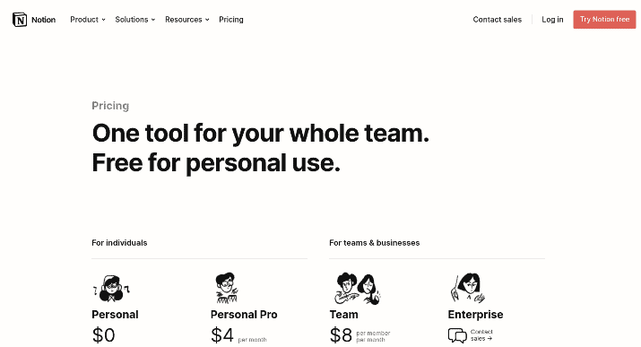
Task: Click the Team plan two-people illustration
Action: point(358,289)
